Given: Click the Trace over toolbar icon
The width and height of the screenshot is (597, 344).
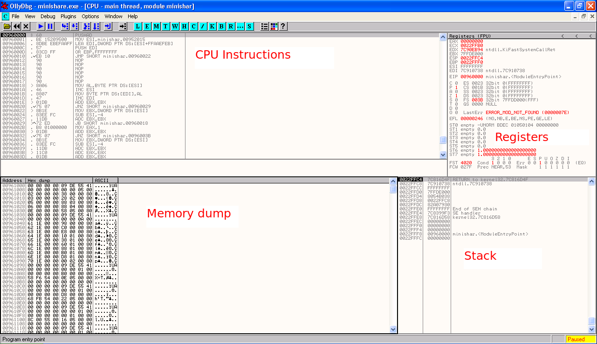Looking at the screenshot, I should 96,27.
